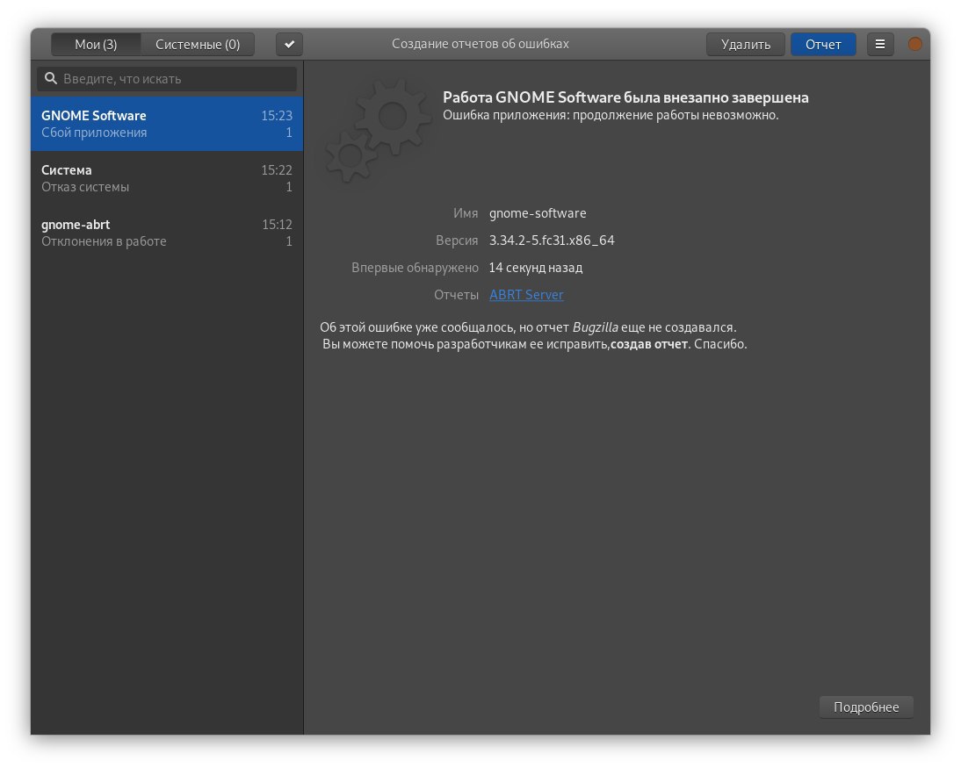Switch to the Мои (3) tab
Image resolution: width=961 pixels, height=768 pixels.
(x=96, y=44)
